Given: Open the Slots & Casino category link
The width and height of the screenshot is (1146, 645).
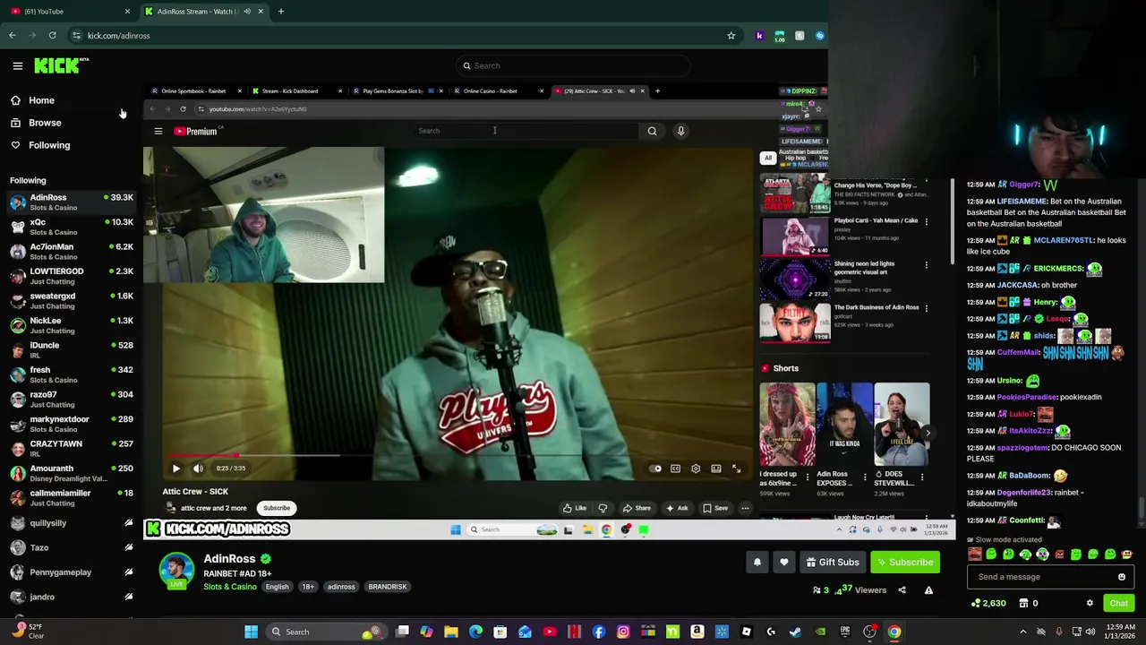Looking at the screenshot, I should (x=230, y=587).
